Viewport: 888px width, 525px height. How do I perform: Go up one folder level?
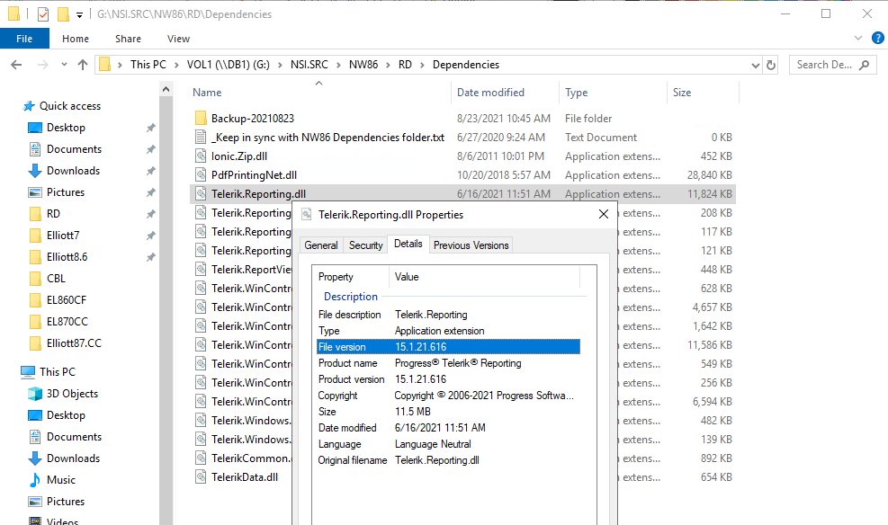(83, 65)
